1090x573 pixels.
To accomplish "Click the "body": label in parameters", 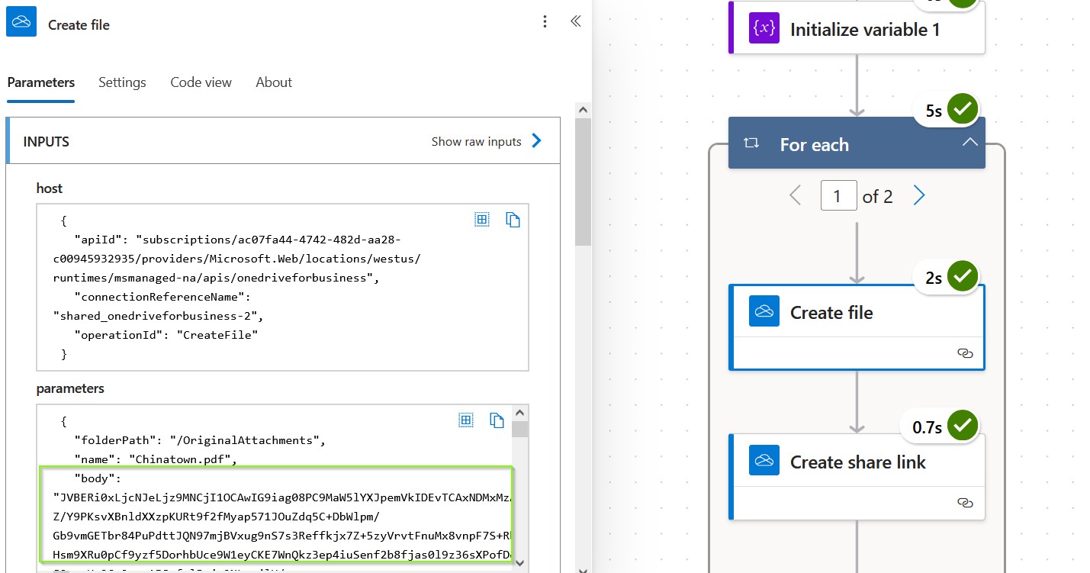I will coord(98,478).
